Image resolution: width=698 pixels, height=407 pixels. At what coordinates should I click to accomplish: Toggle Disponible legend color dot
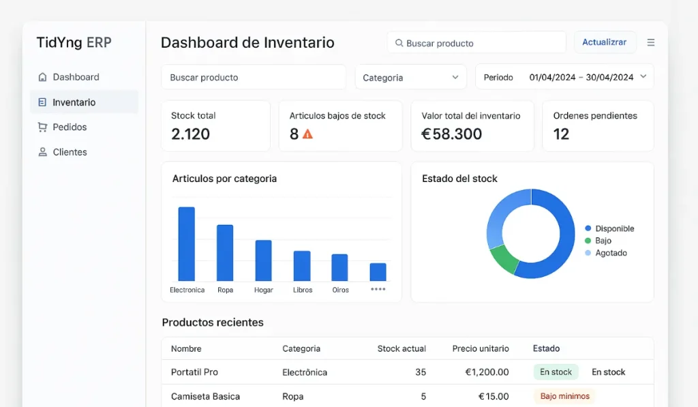588,228
